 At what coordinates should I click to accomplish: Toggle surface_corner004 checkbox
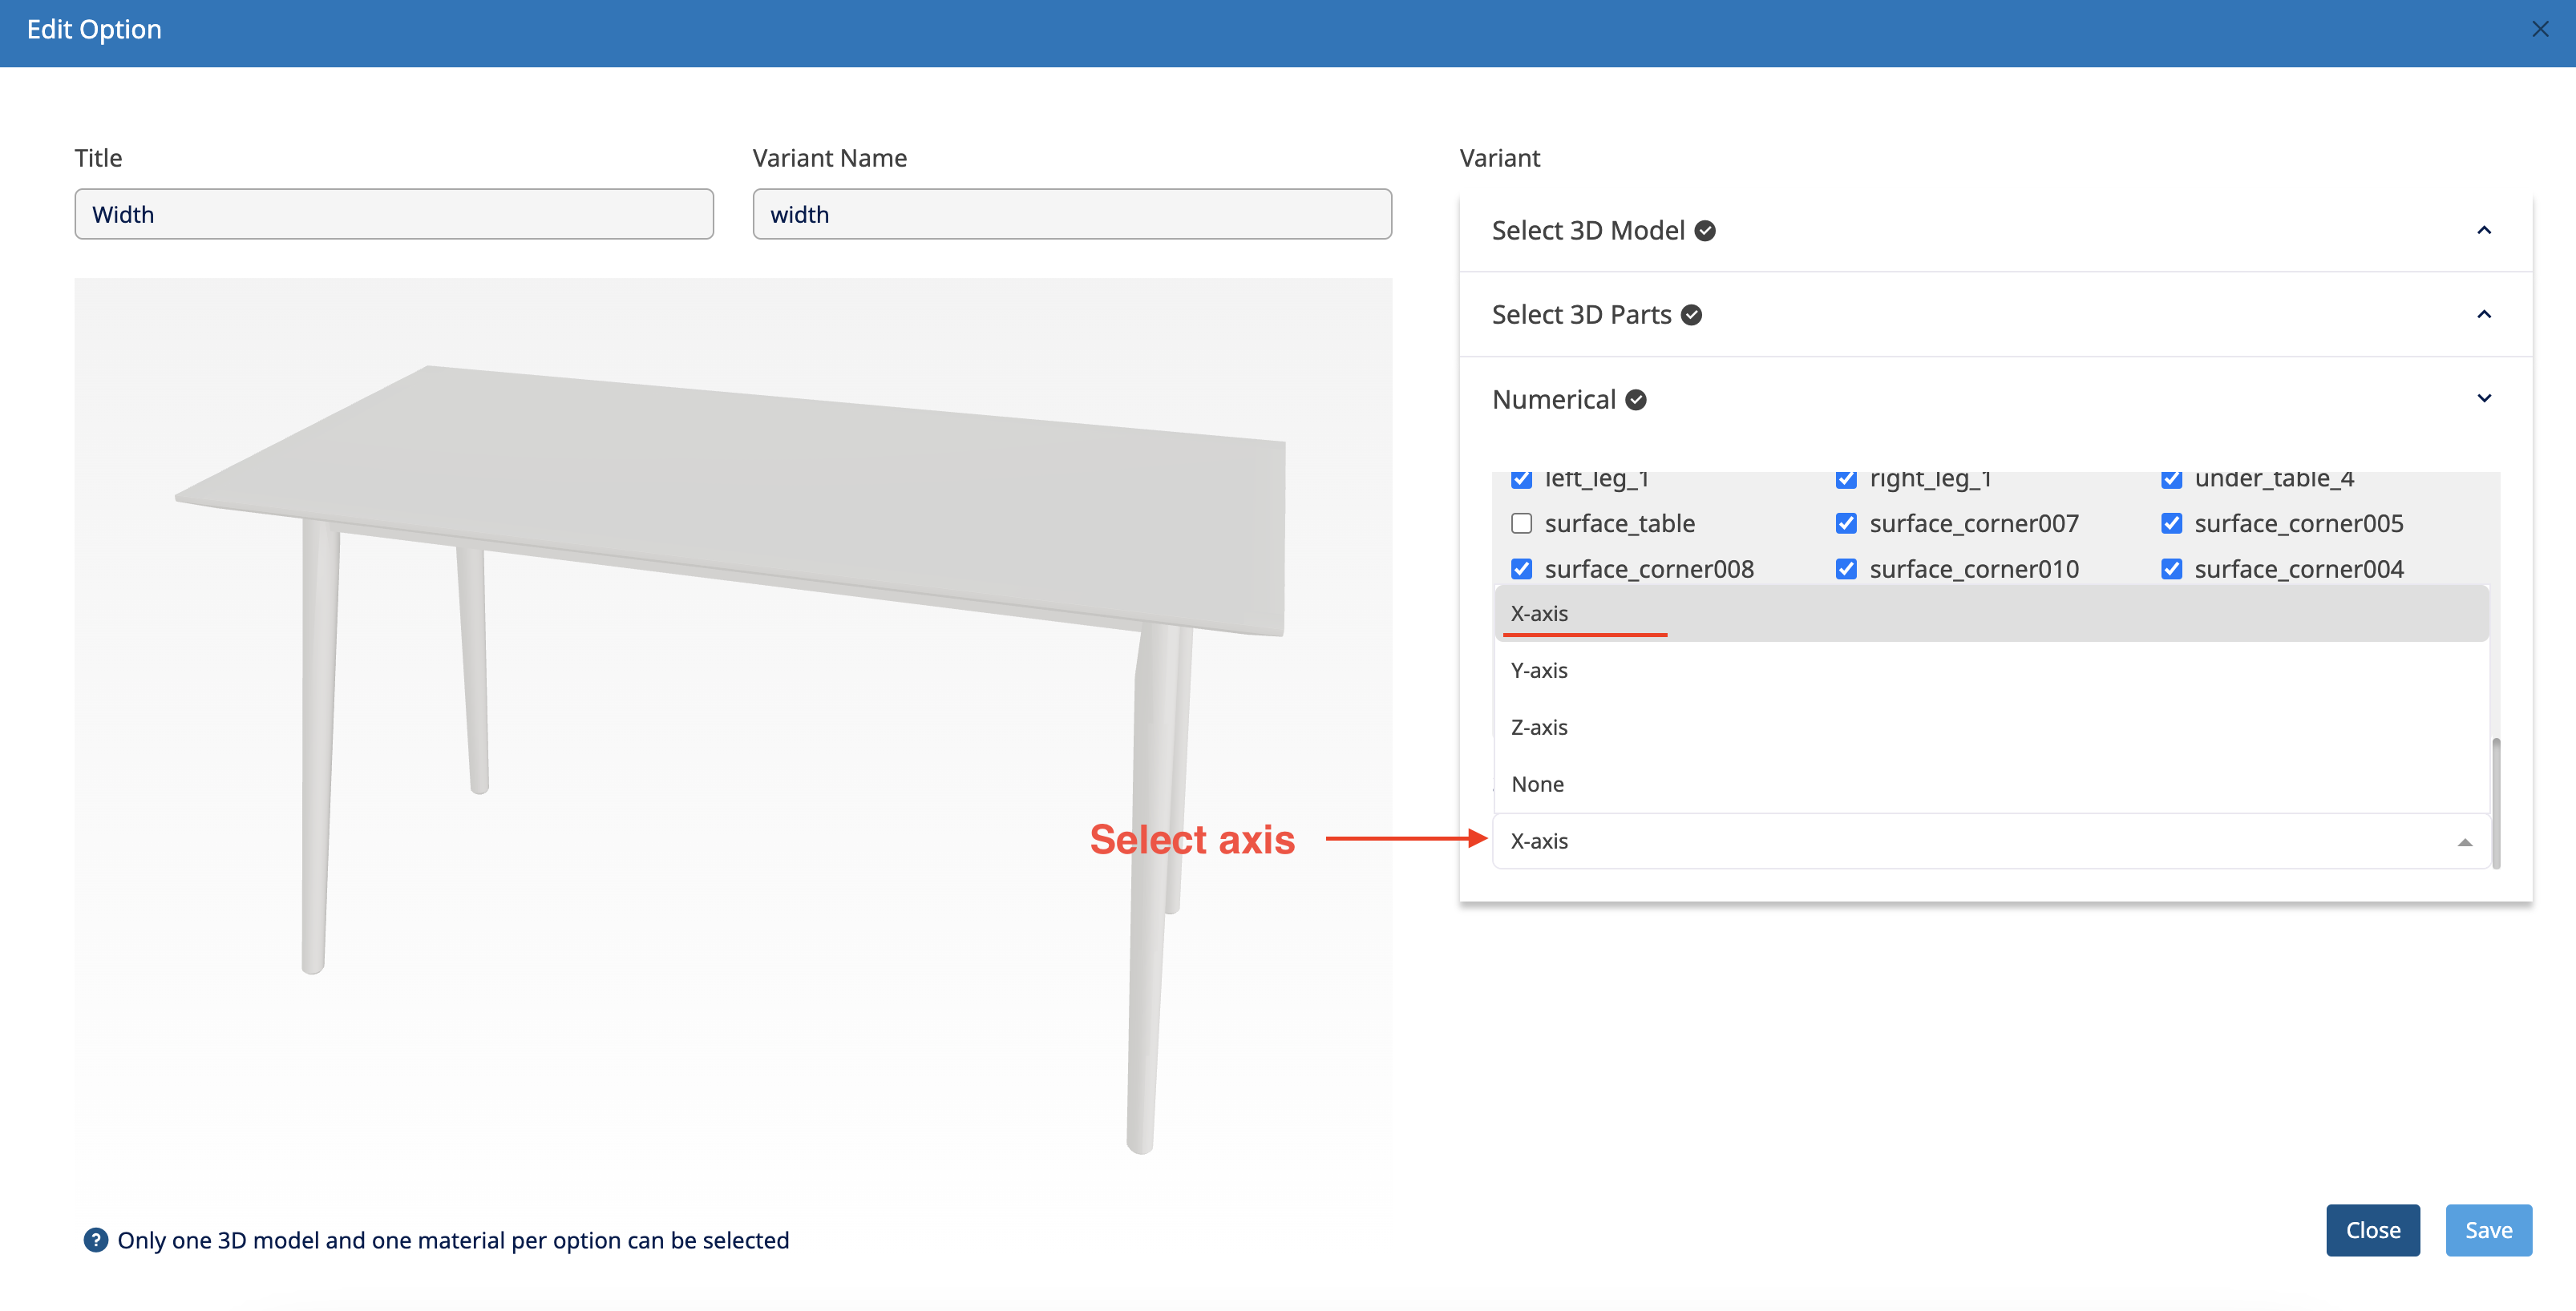pyautogui.click(x=2171, y=569)
